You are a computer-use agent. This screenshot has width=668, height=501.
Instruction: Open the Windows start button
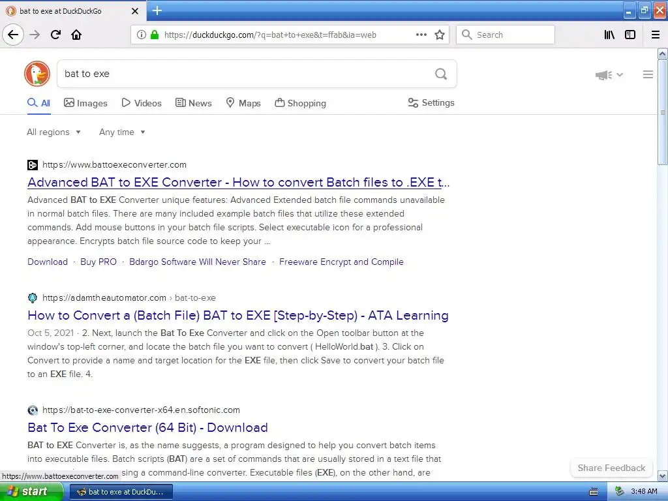31,492
